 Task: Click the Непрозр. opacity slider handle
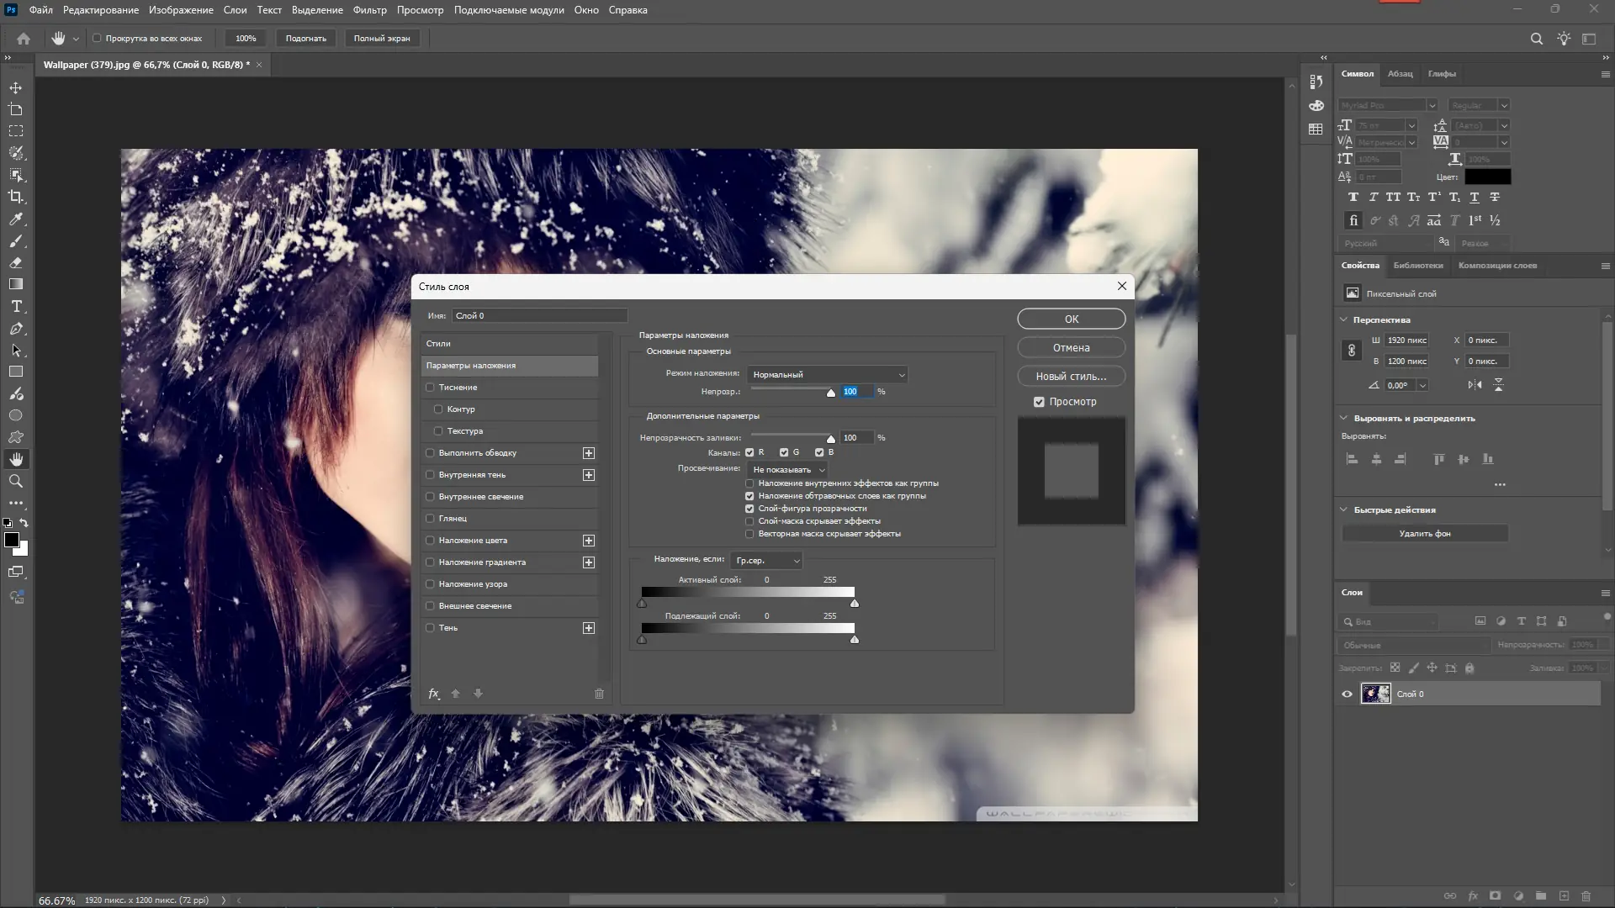pos(831,393)
